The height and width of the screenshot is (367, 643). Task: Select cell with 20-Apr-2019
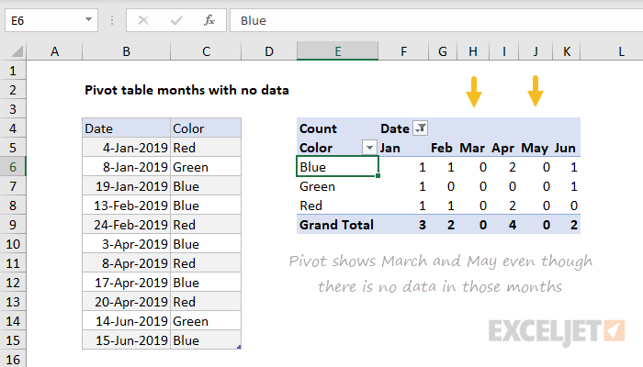coord(127,302)
